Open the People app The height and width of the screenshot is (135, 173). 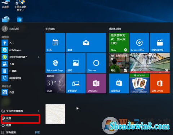click(x=21, y=64)
